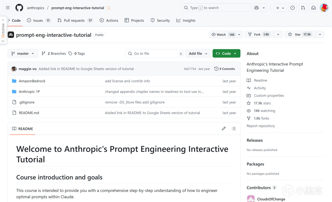Open Copilot chat icon
The image size is (332, 202).
[x=257, y=8]
